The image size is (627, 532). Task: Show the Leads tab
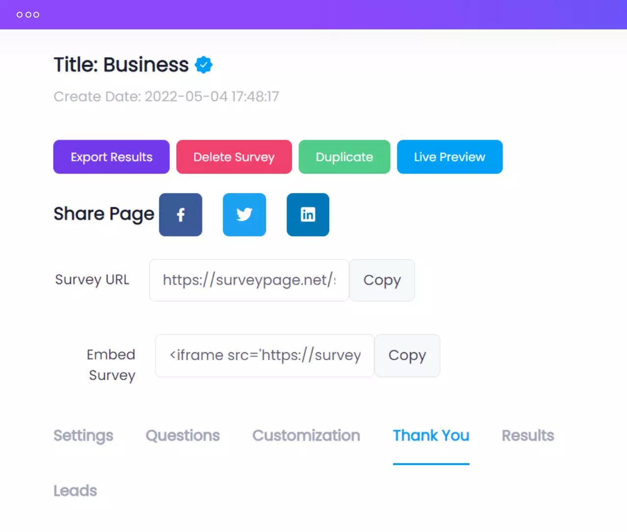(x=75, y=490)
